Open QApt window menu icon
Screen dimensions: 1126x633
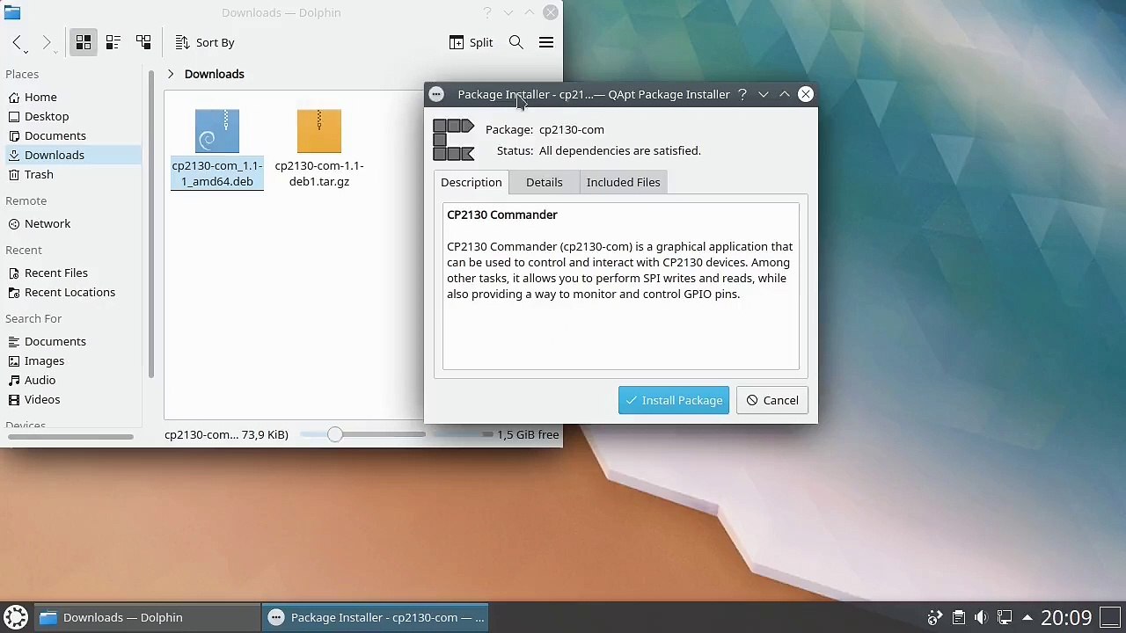click(436, 94)
